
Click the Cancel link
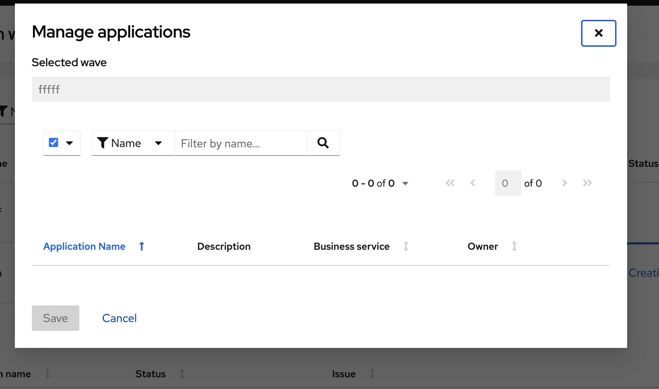[x=119, y=318]
